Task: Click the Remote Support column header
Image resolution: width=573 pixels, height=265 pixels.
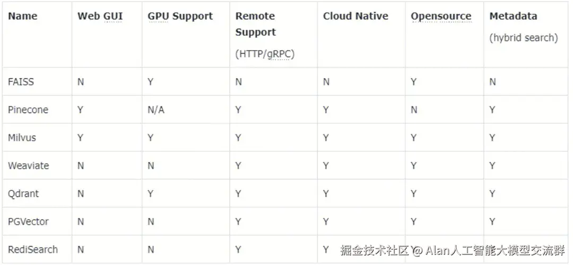Action: click(256, 24)
